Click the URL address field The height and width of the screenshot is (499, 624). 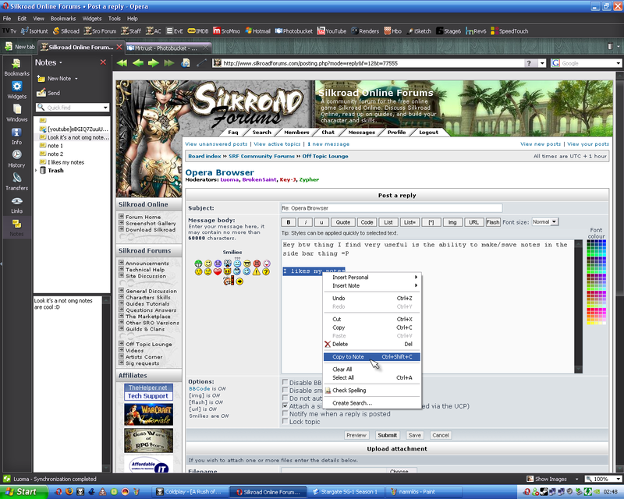pyautogui.click(x=369, y=63)
